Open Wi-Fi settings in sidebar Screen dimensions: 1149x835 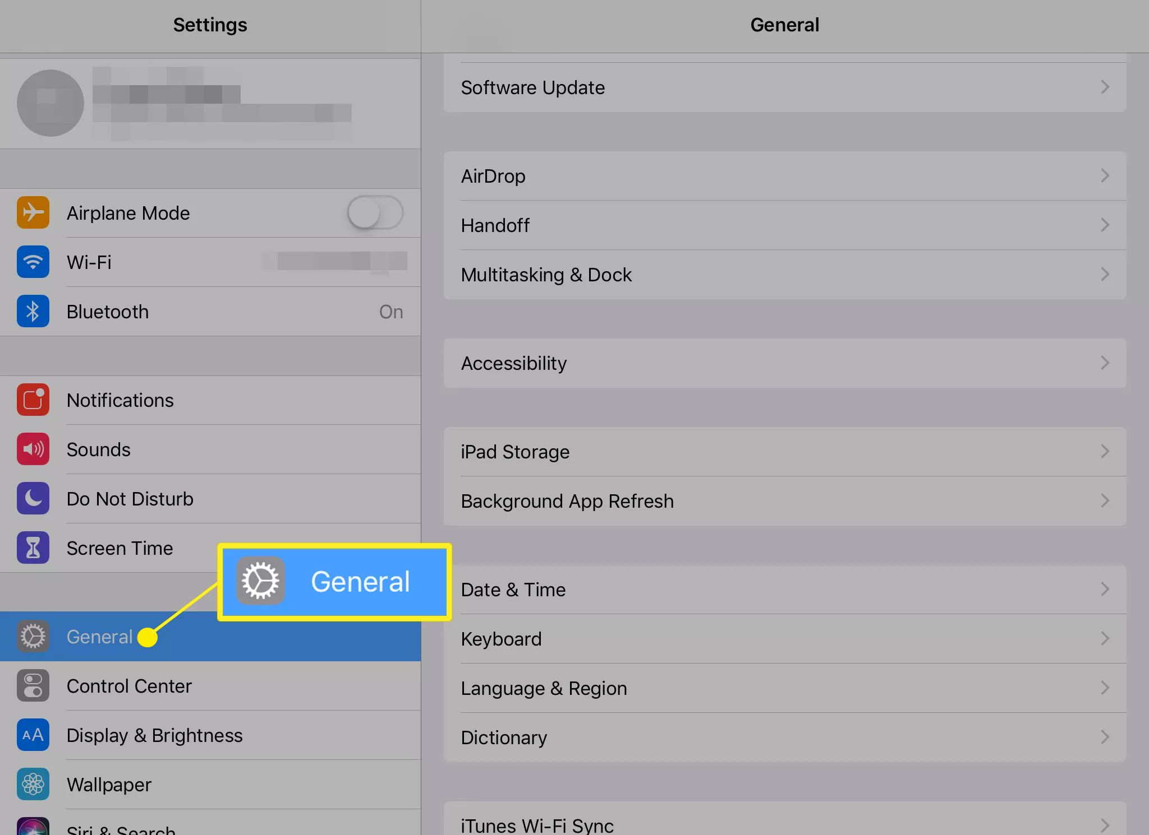coord(210,262)
